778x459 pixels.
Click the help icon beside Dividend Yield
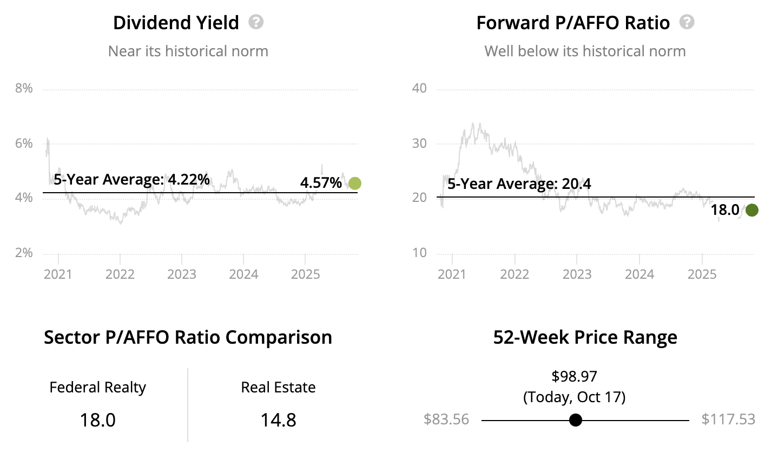coord(256,22)
